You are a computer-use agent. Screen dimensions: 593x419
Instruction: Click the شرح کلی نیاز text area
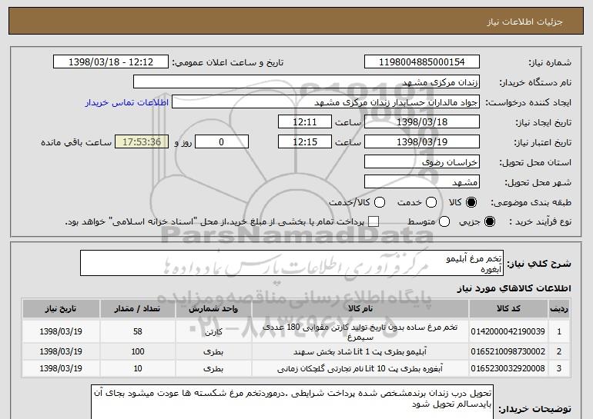coord(292,263)
